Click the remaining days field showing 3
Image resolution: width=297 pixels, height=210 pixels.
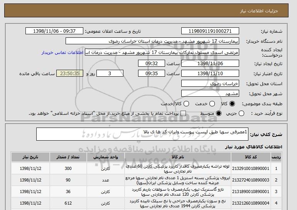pyautogui.click(x=110, y=74)
